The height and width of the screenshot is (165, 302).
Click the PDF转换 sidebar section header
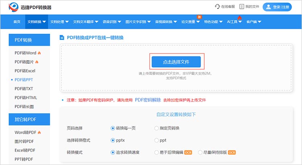[29, 40]
